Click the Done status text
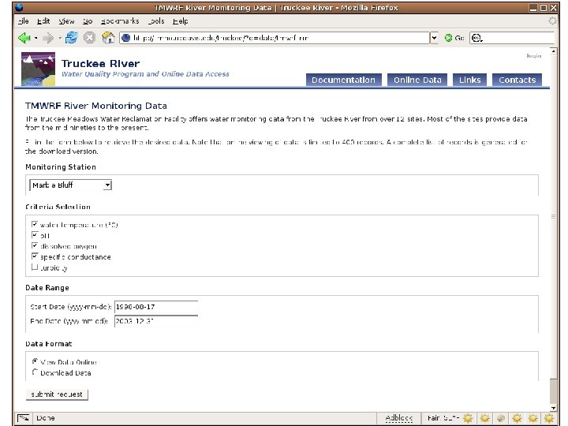The height and width of the screenshot is (426, 568). tap(46, 418)
